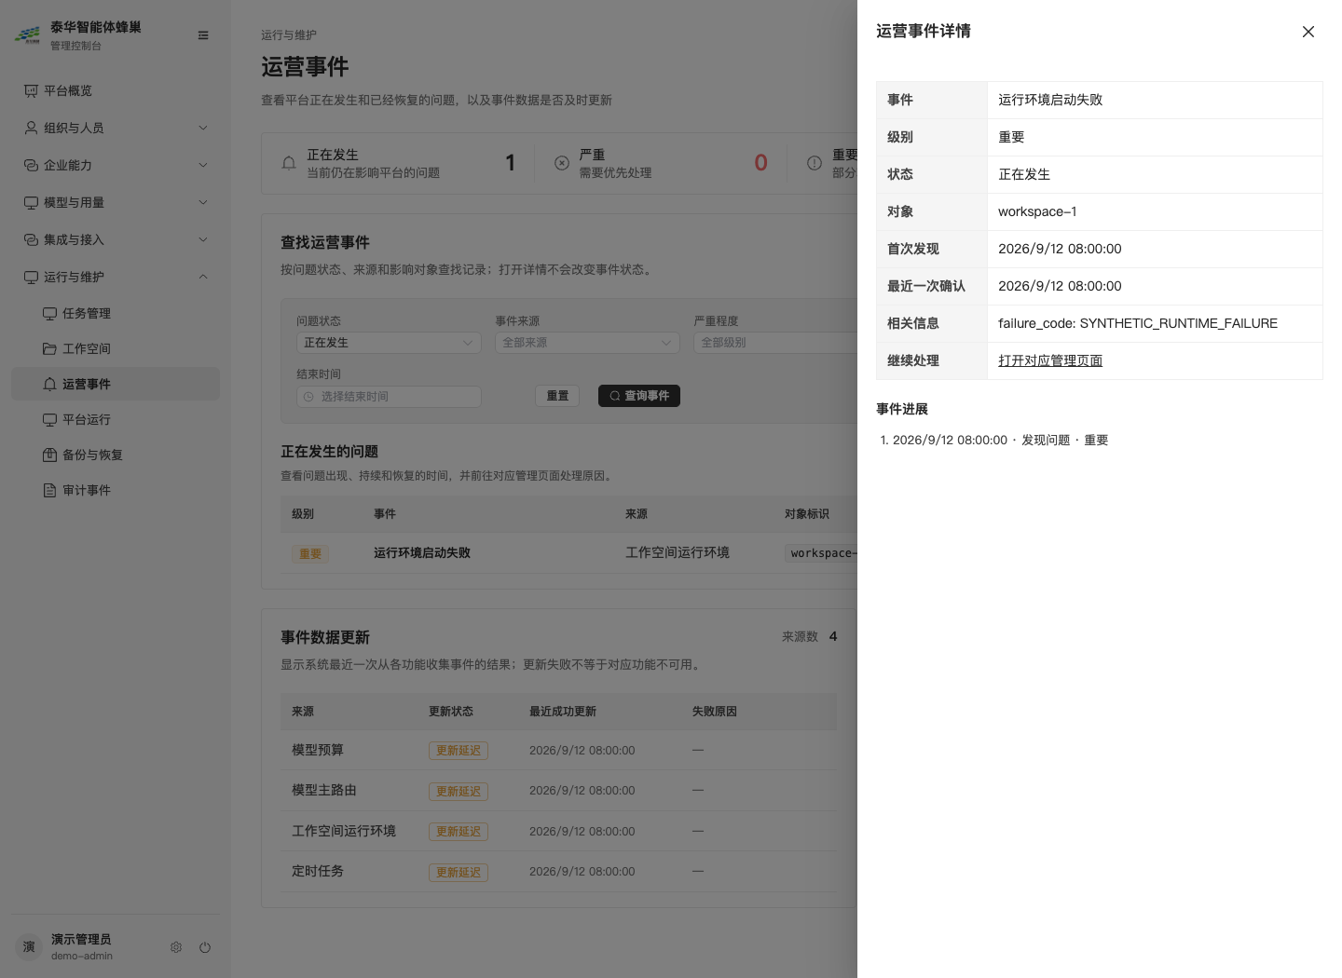Click the 企业能力 sidebar icon

pyautogui.click(x=31, y=165)
